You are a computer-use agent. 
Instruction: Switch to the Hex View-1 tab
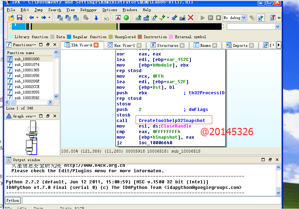tap(124, 45)
